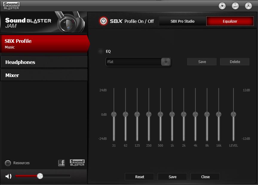Click the Sound Blaster logo at bottom left
Viewport: 258px width, 185px height.
click(x=77, y=163)
